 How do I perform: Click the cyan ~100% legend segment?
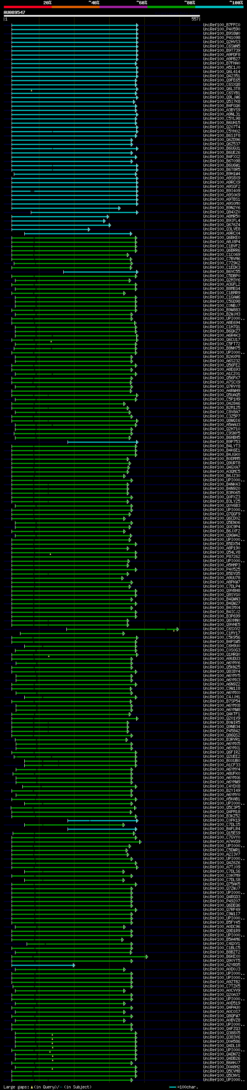coord(219,7)
